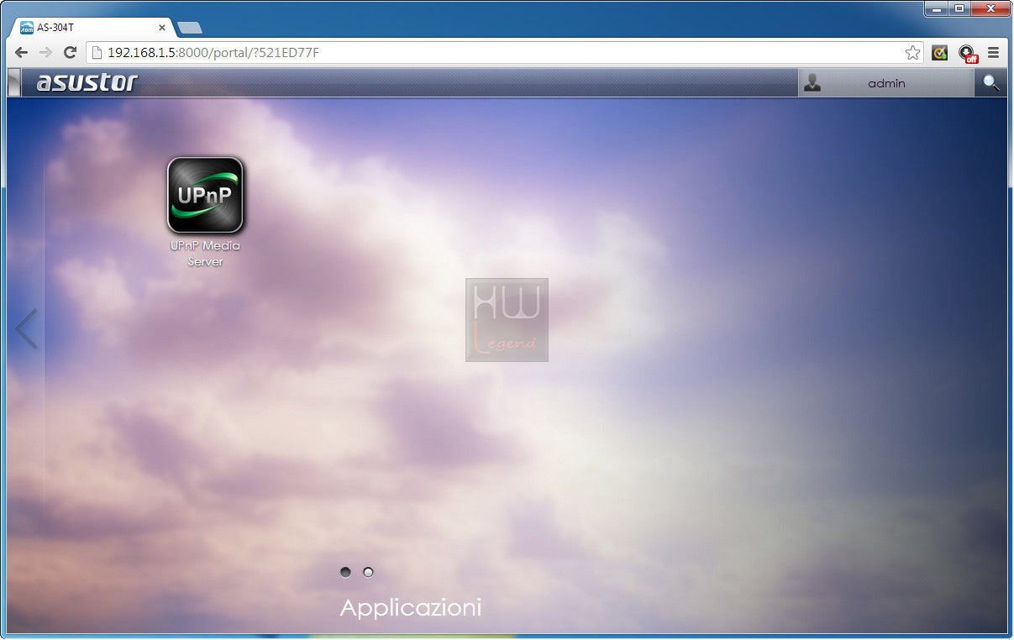Open a new browser tab
This screenshot has height=640, width=1014.
[x=190, y=28]
